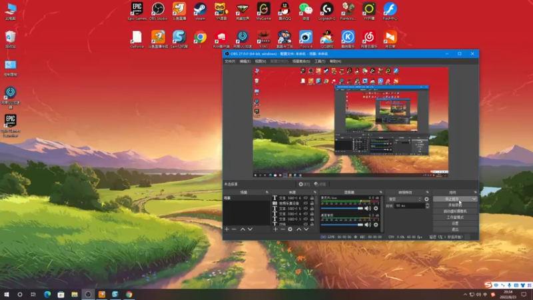The height and width of the screenshot is (300, 533).
Task: Open the Scene Collection menu in OBS
Action: click(301, 61)
